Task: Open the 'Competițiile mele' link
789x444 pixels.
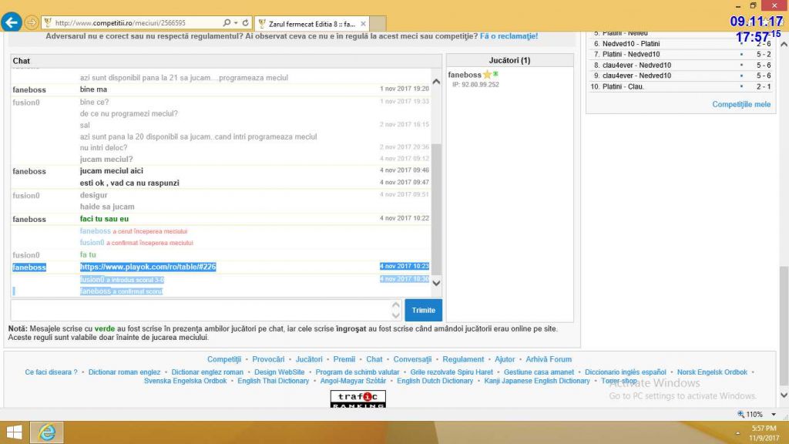Action: (x=740, y=104)
